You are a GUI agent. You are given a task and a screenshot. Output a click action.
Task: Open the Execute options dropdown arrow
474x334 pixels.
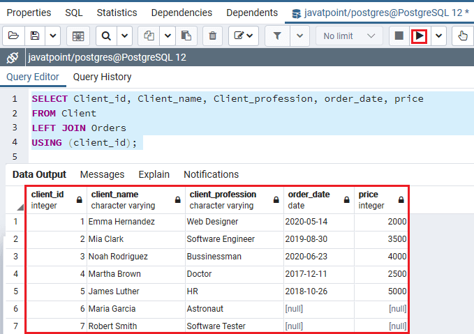(x=438, y=36)
